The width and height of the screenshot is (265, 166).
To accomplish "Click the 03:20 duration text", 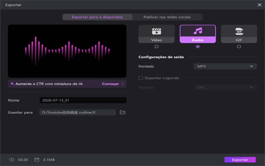I will 23,160.
